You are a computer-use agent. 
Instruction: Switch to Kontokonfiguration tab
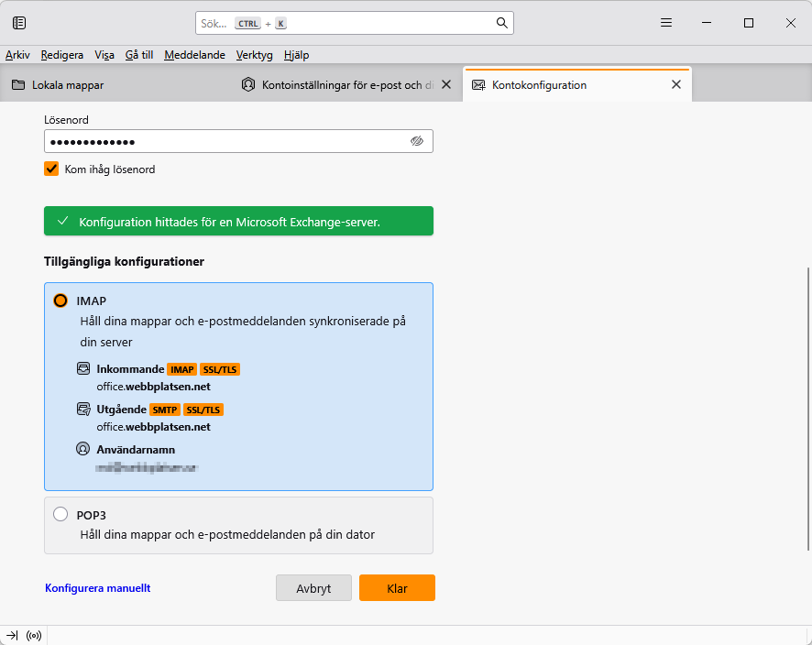(576, 85)
